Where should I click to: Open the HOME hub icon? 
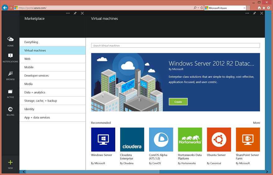[x=10, y=39]
